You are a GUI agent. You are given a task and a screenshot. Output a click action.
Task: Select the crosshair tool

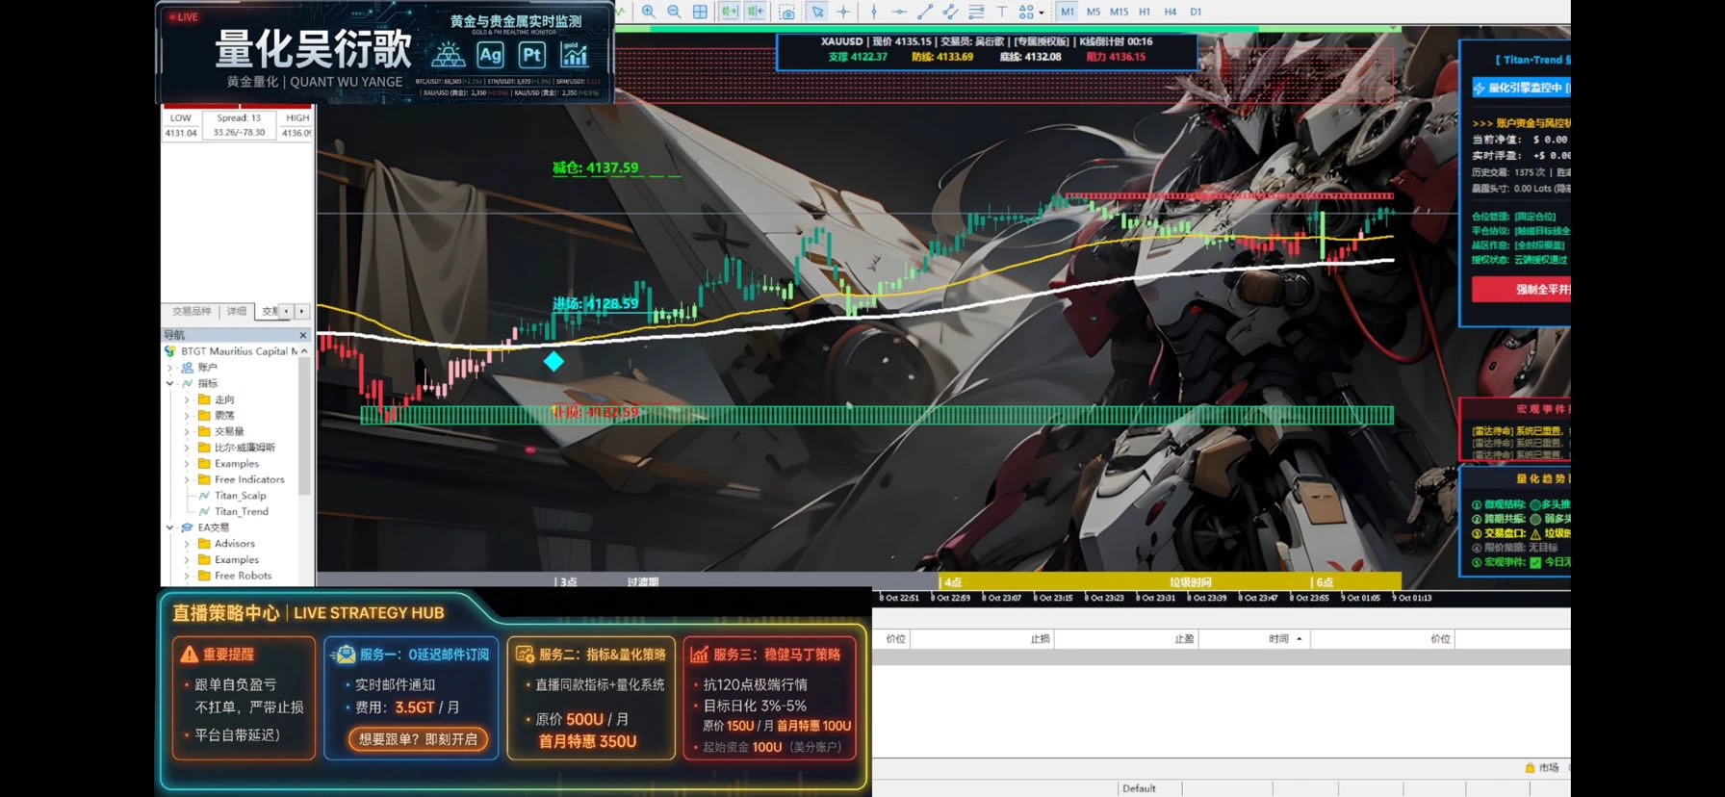tap(843, 12)
